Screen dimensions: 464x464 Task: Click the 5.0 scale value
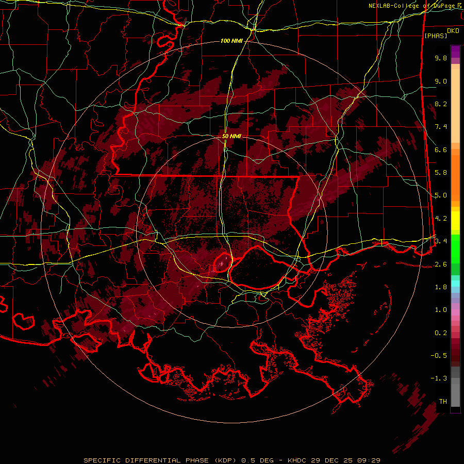click(x=441, y=195)
